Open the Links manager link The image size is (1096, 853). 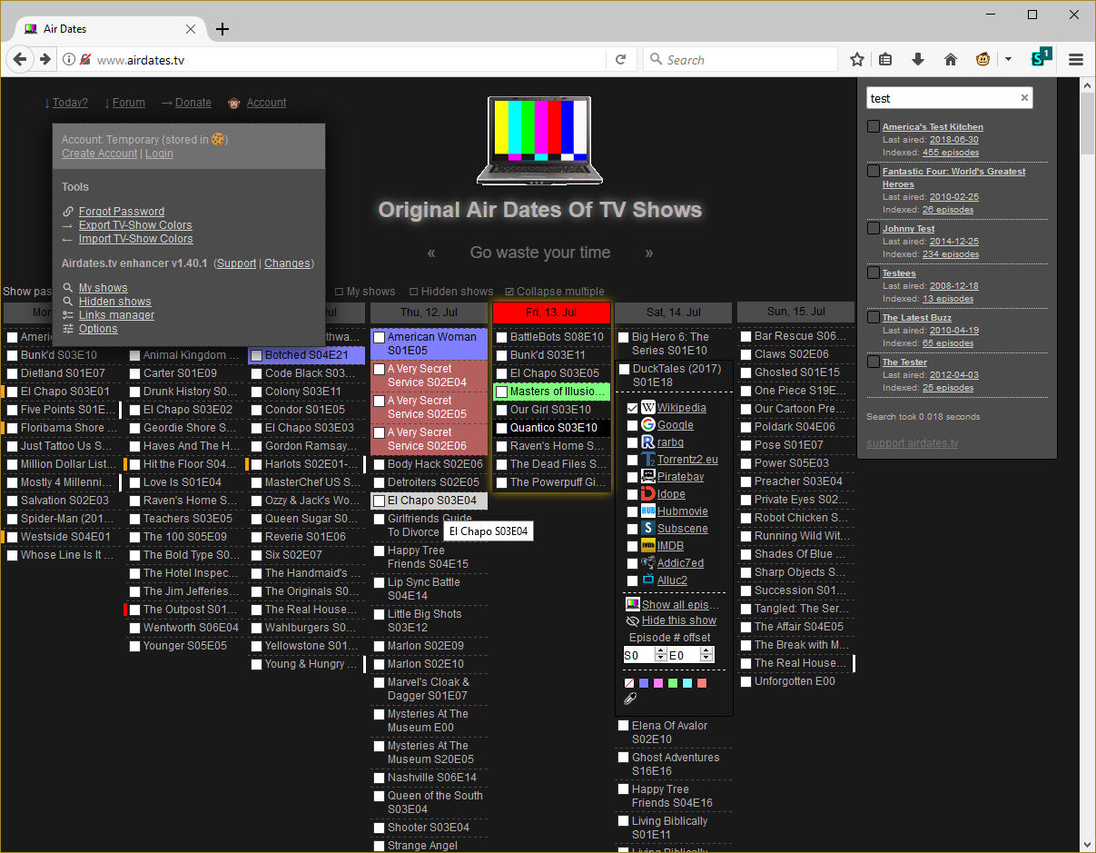coord(116,315)
